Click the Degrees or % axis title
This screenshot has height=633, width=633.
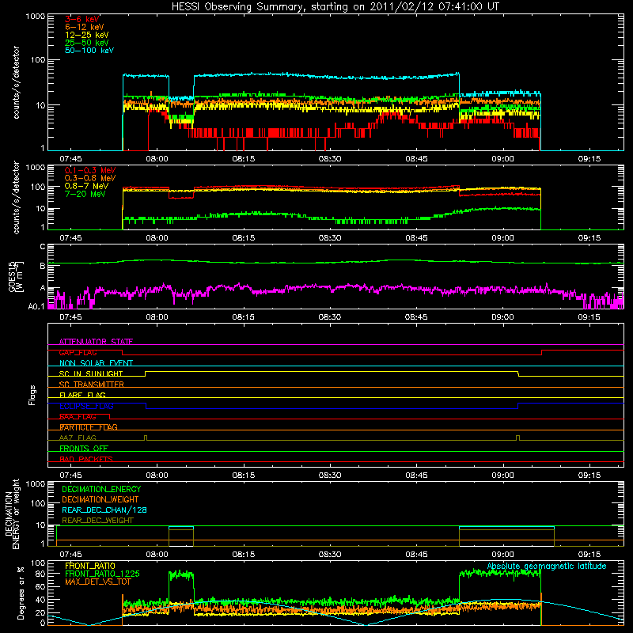point(21,593)
